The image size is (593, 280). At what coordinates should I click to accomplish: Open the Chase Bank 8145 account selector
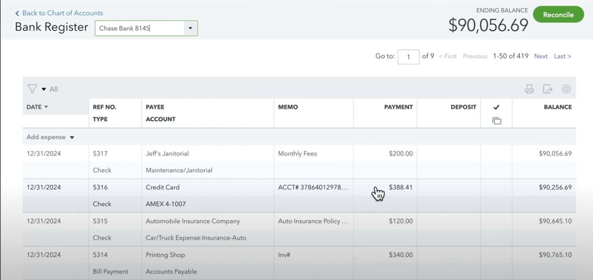click(190, 28)
